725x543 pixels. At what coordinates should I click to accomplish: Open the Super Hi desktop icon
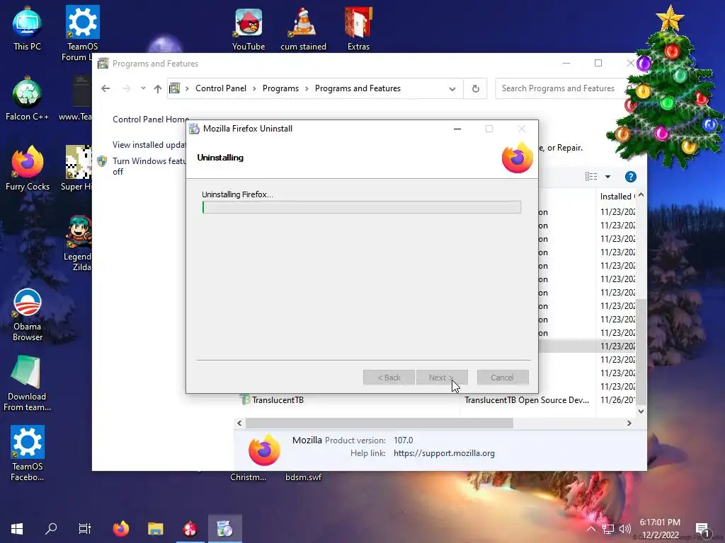coord(76,168)
